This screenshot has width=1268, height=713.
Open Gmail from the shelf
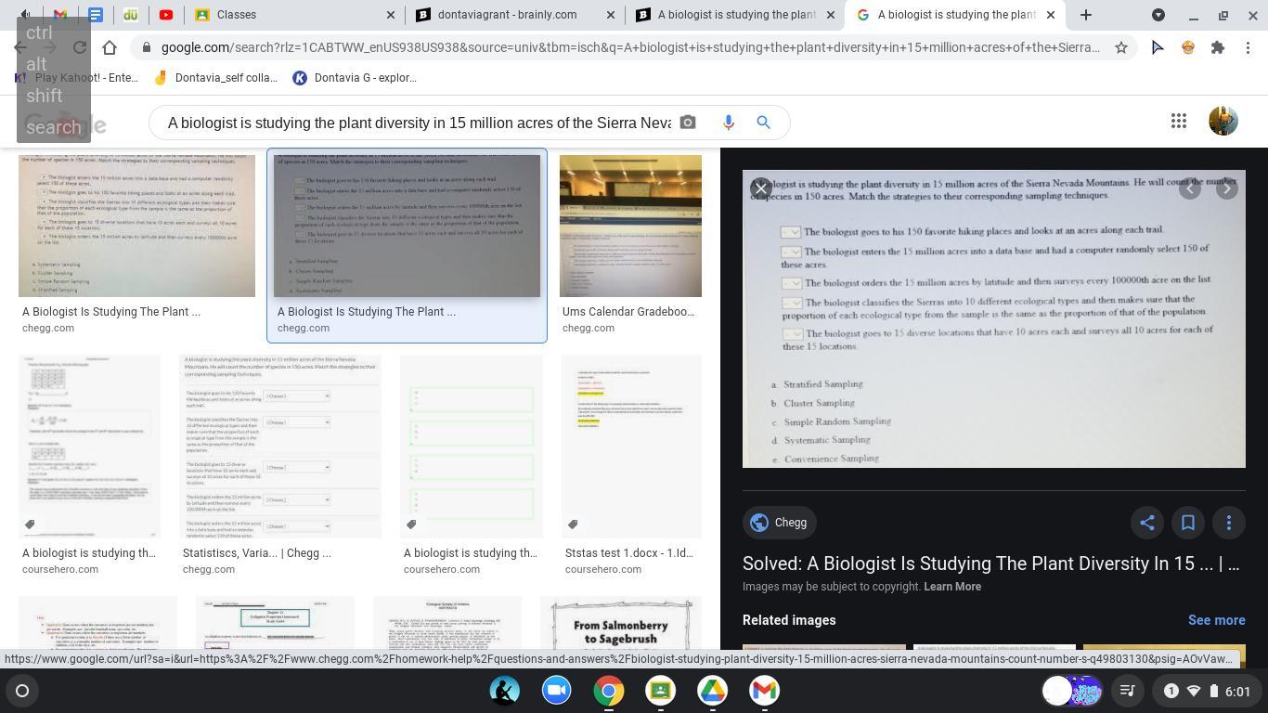(x=764, y=691)
